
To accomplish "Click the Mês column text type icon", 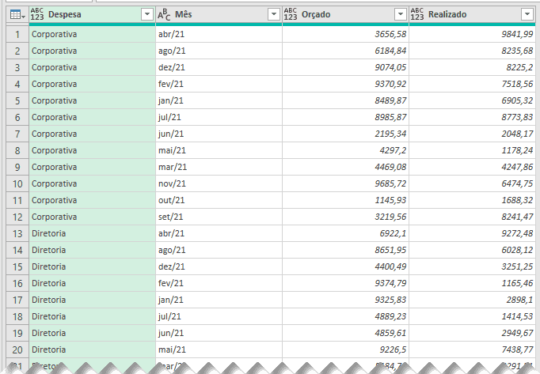I will tap(164, 14).
